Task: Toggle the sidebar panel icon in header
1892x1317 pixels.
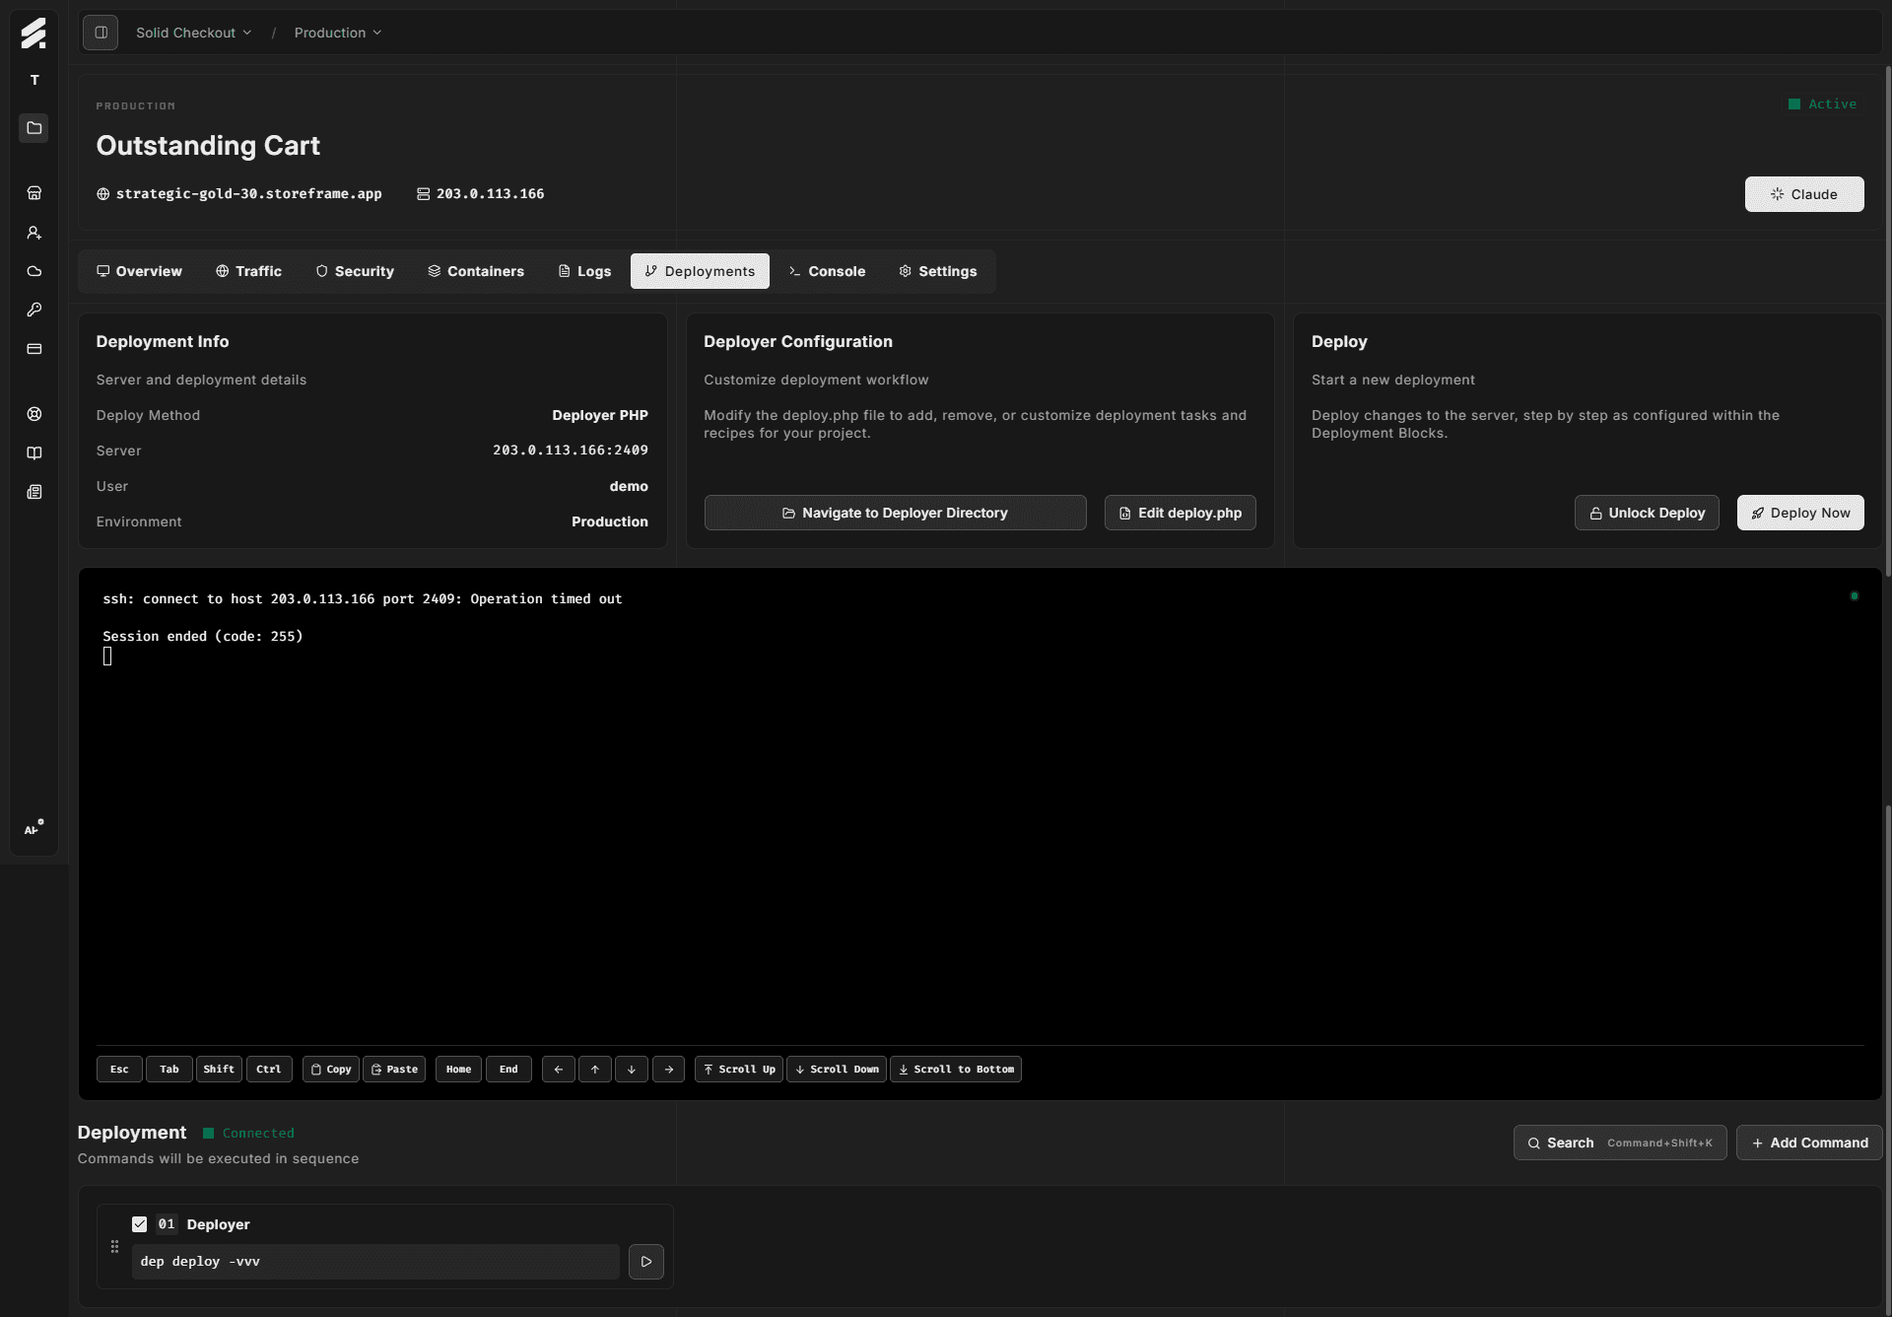Action: point(101,33)
